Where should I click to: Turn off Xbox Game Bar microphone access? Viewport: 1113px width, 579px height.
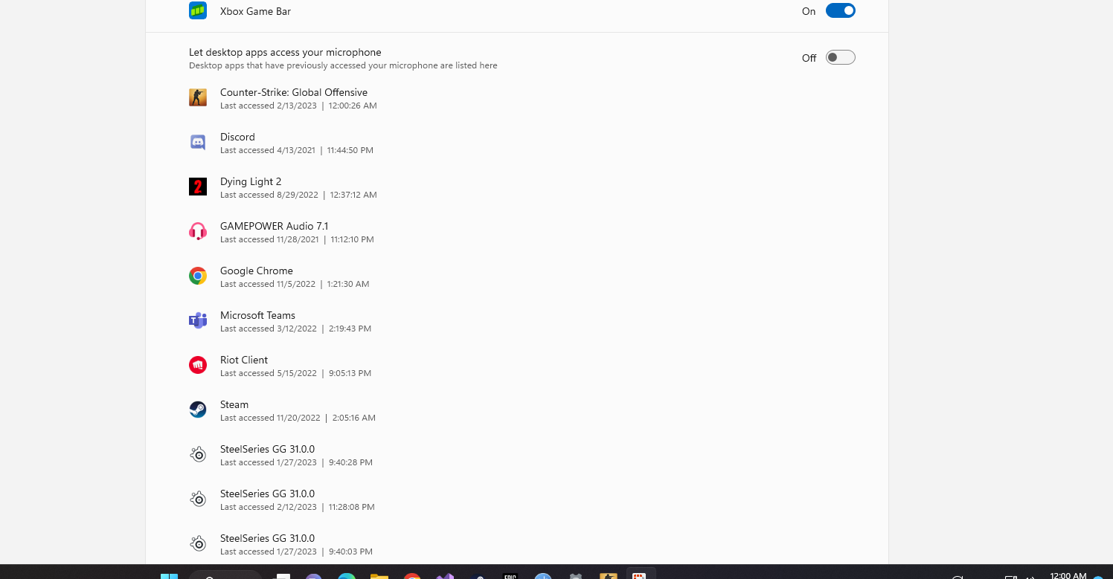click(x=841, y=10)
